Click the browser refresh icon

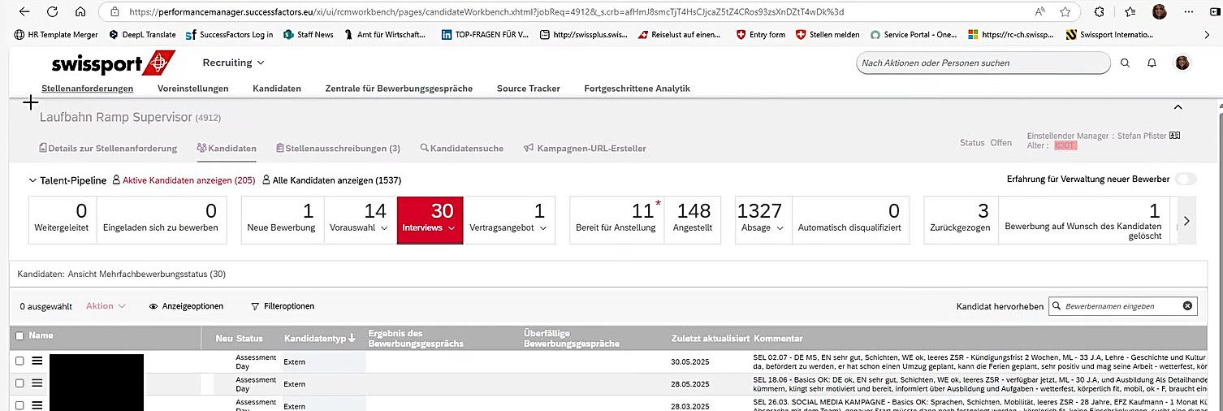coord(52,12)
